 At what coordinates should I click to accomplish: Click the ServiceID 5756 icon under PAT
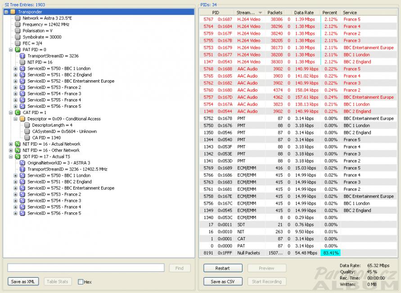[23, 106]
